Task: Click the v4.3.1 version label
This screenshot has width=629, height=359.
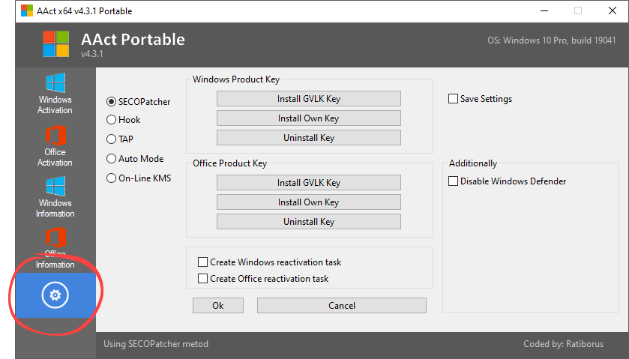Action: coord(92,54)
